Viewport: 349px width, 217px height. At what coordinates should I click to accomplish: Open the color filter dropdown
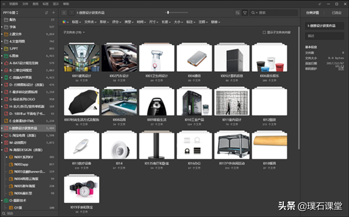click(65, 22)
